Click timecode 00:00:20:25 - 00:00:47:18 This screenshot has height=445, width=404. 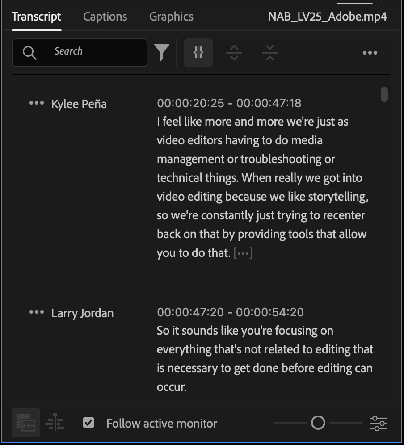pos(229,103)
